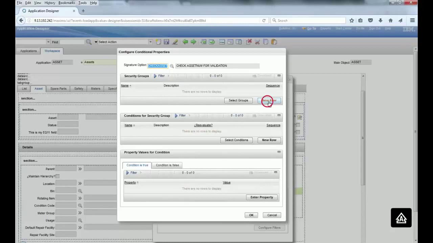The height and width of the screenshot is (243, 433).
Task: Select the Workspace tab
Action: 52,51
